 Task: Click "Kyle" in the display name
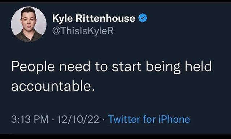click(62, 18)
